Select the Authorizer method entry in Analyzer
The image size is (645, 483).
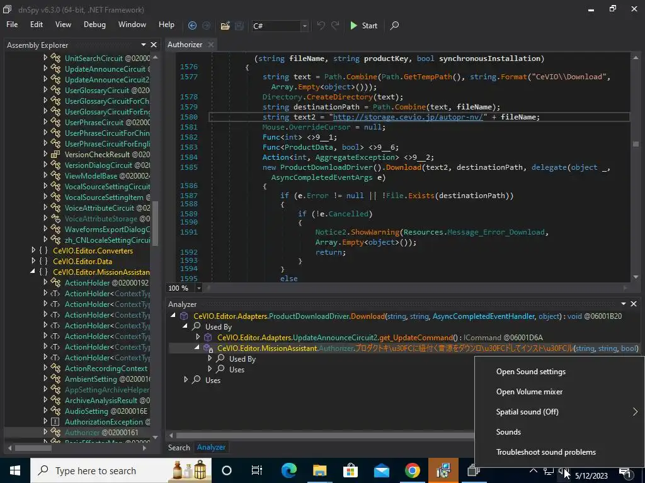428,348
